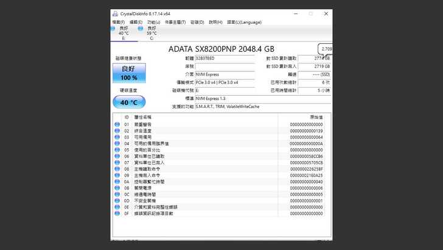The image size is (443, 250).
Task: Open the 佈景主題(T) theme menu
Action: pyautogui.click(x=176, y=22)
